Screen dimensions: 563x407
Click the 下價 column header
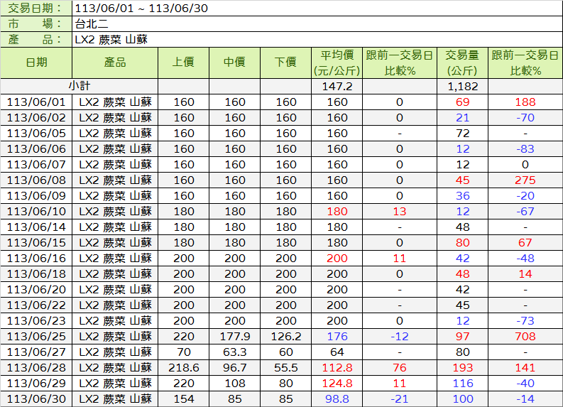point(285,63)
